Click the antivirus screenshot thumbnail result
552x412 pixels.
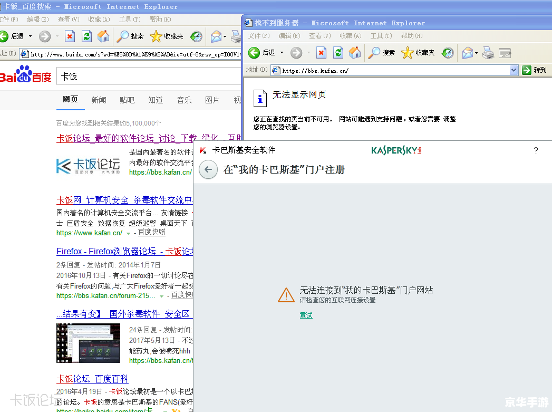click(89, 343)
